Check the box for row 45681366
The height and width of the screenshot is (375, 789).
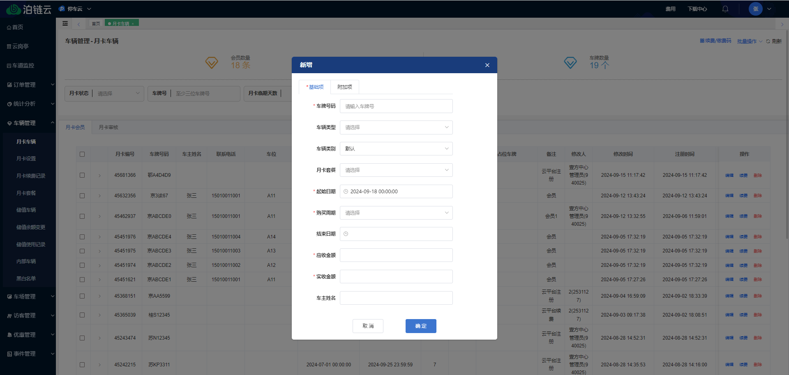(x=82, y=175)
